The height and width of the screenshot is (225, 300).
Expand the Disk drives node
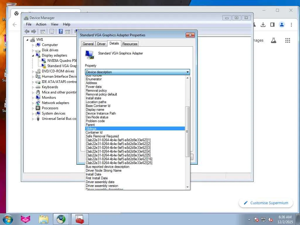pos(33,50)
